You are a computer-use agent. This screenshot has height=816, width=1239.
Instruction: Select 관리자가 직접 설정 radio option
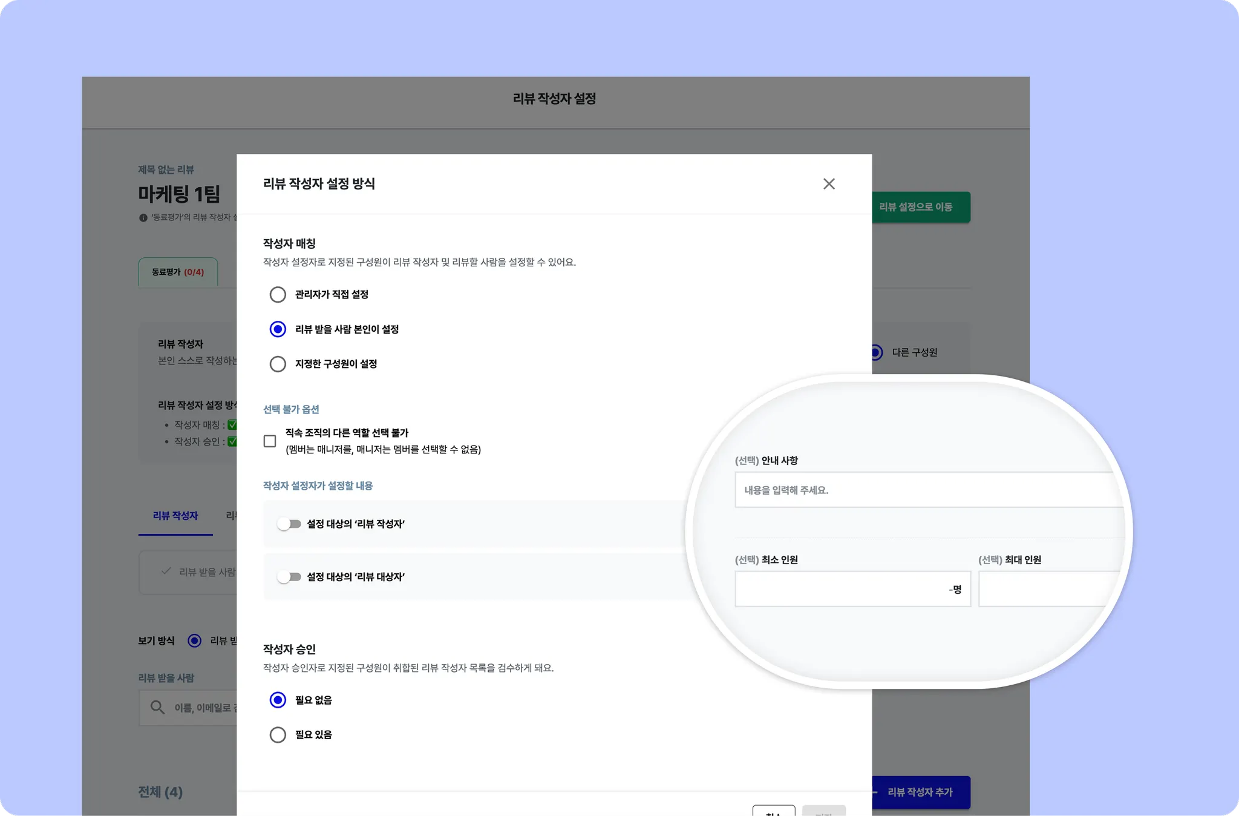pyautogui.click(x=278, y=295)
